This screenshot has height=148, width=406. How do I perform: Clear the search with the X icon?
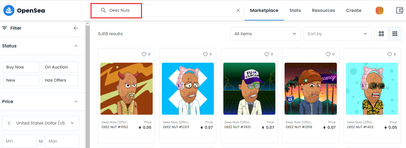pos(238,10)
